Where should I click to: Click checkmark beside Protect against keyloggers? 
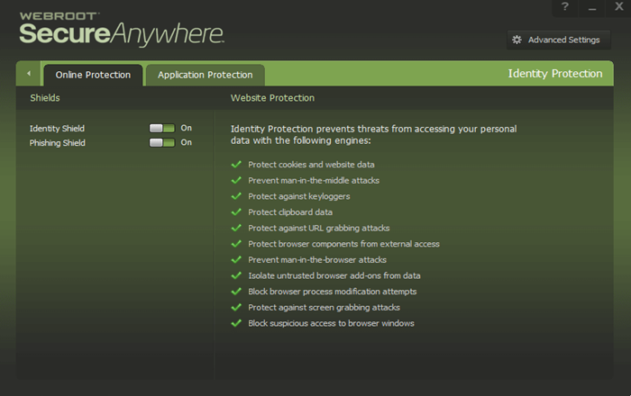(236, 196)
